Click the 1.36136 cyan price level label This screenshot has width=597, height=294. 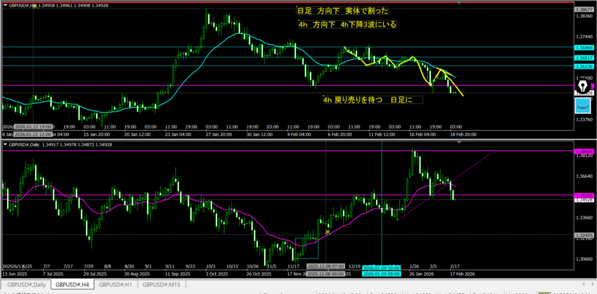(584, 66)
